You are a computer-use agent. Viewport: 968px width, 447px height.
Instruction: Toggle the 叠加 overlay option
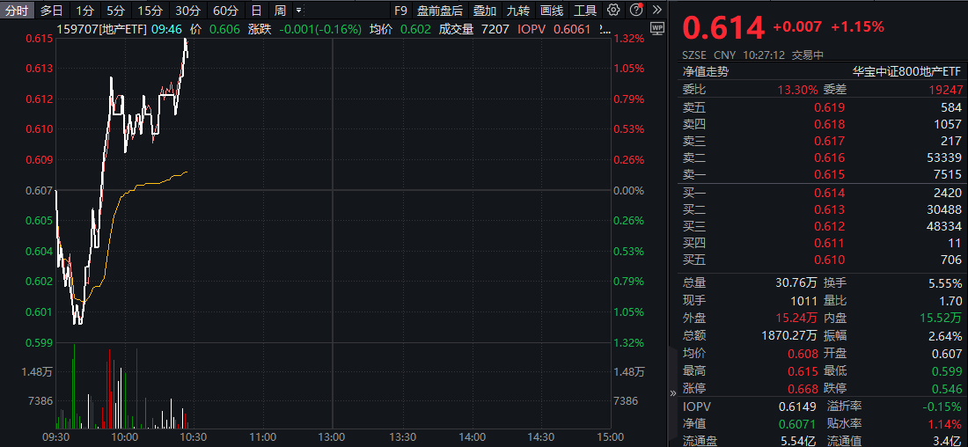(x=485, y=11)
